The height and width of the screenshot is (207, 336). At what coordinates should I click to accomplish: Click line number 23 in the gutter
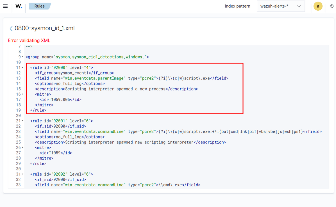[x=18, y=131]
